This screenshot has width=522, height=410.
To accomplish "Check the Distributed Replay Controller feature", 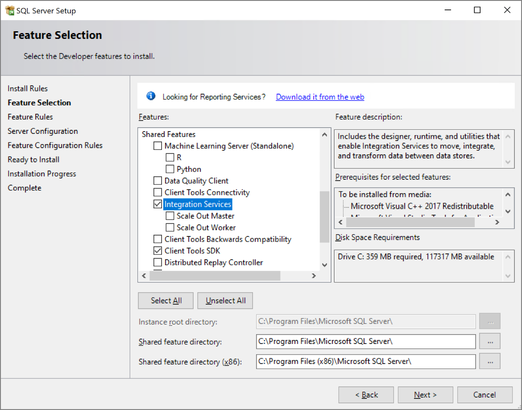I will pyautogui.click(x=157, y=262).
